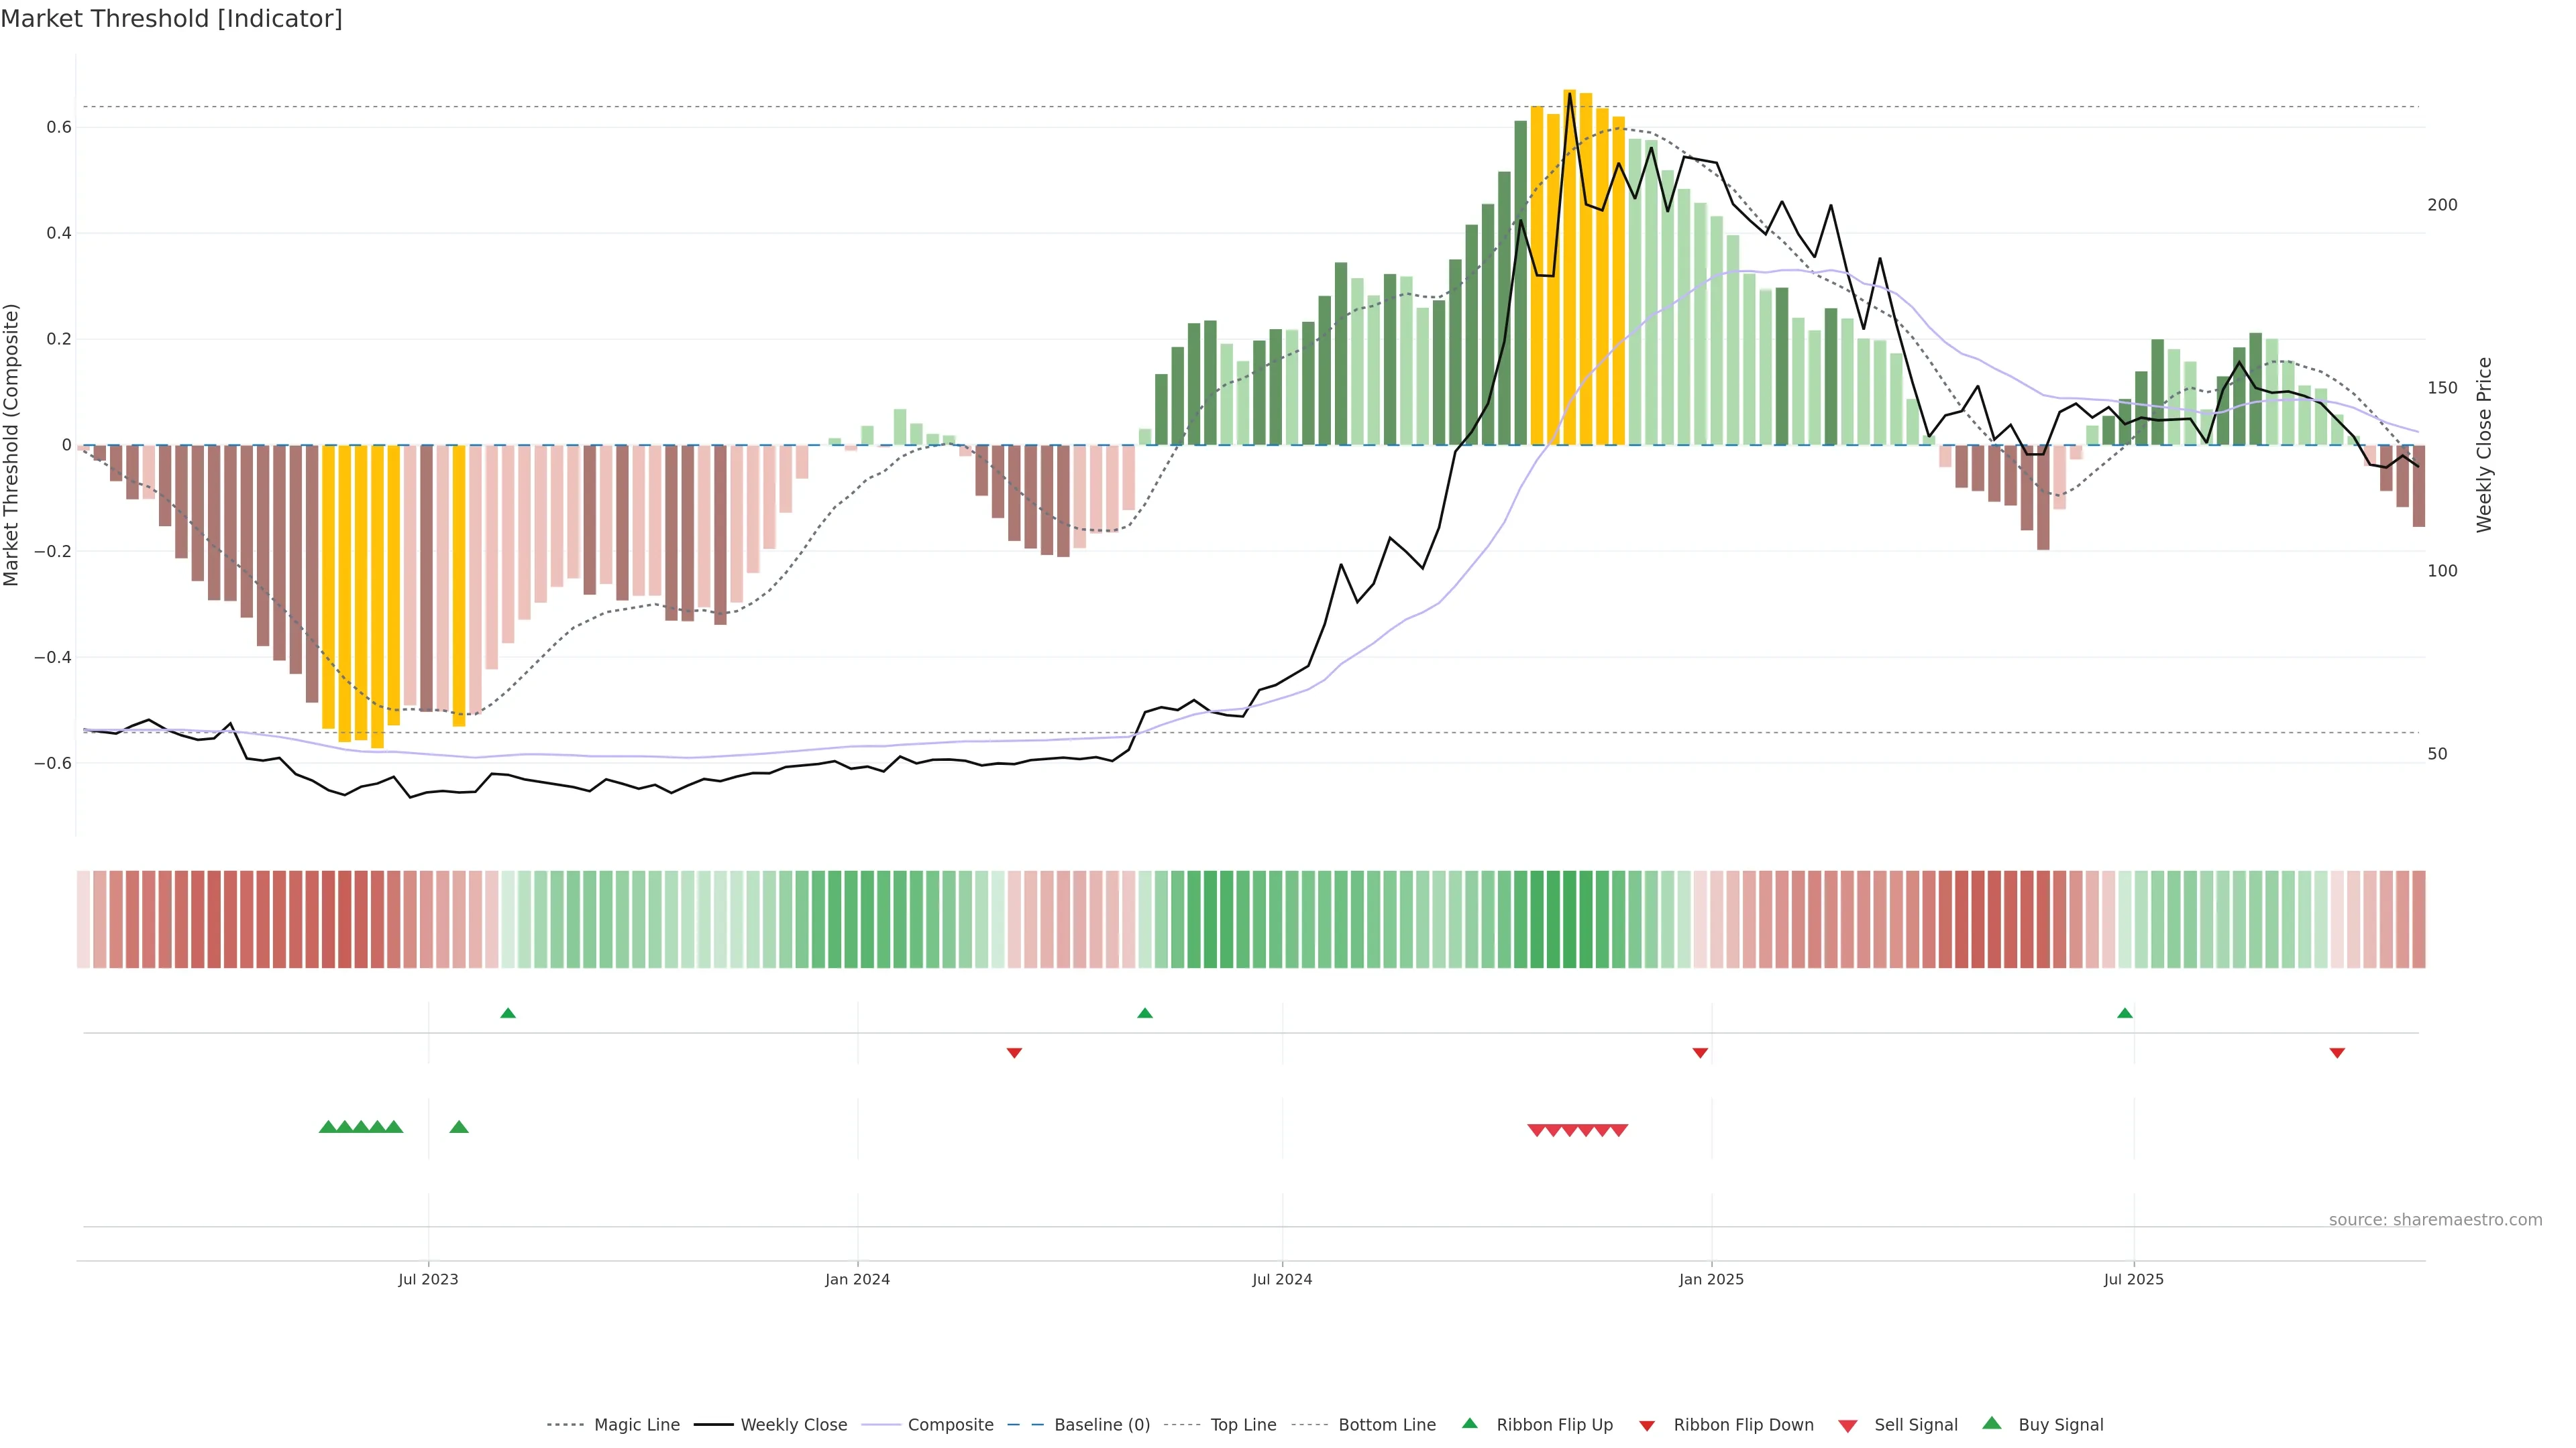2576x1448 pixels.
Task: Click the Ribbon Flip Up legend triangle
Action: 1469,1423
